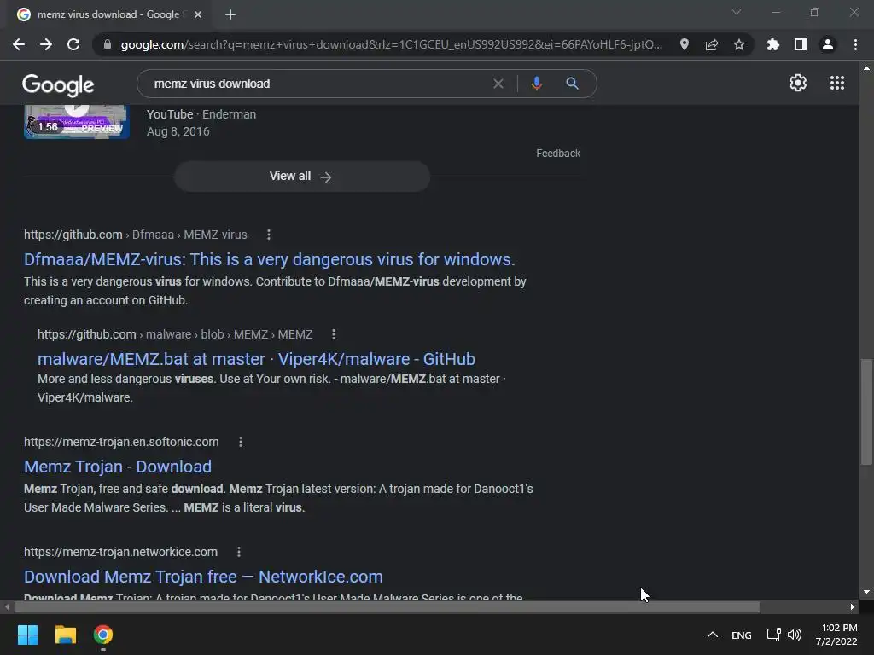Click the https://memz-trojan.networkice.com URL text
Screen dimensions: 874x655
pyautogui.click(x=120, y=552)
